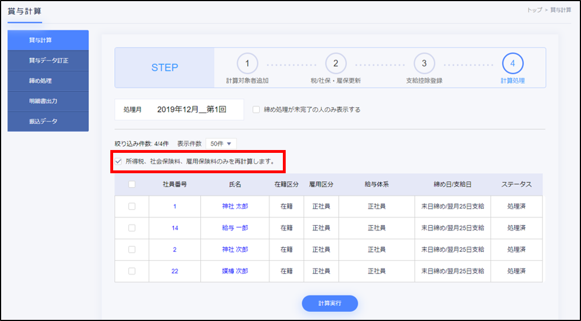The width and height of the screenshot is (581, 321).
Task: Click step 1 circle 計算対象者追加
Action: [x=247, y=63]
